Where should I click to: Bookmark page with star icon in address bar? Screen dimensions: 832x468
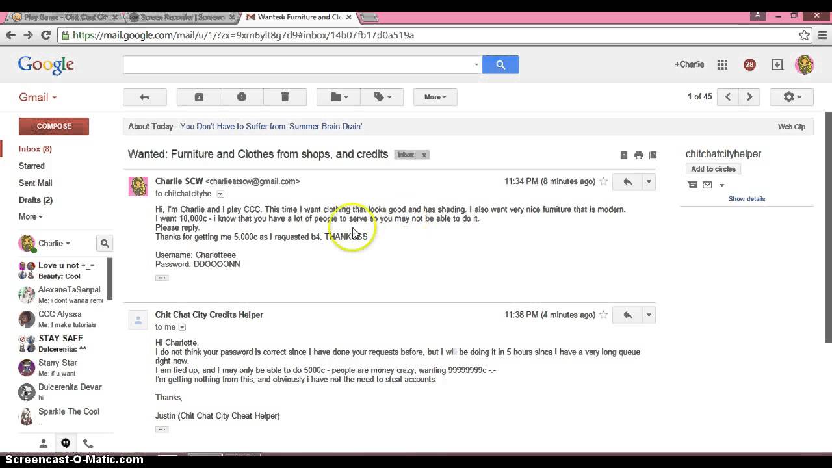click(804, 35)
